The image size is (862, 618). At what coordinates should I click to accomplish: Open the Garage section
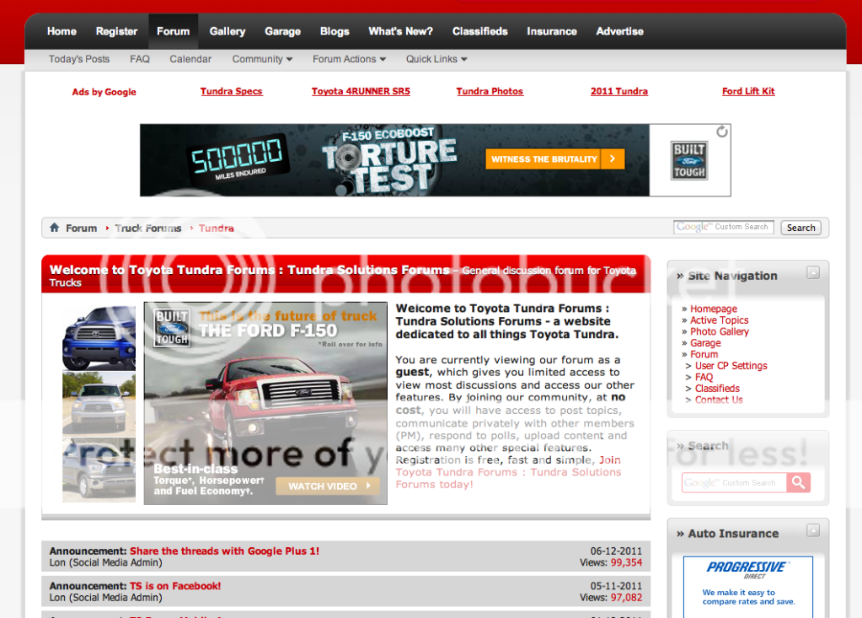(282, 31)
